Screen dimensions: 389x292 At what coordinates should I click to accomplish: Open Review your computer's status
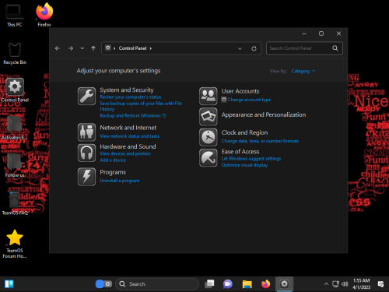point(131,97)
